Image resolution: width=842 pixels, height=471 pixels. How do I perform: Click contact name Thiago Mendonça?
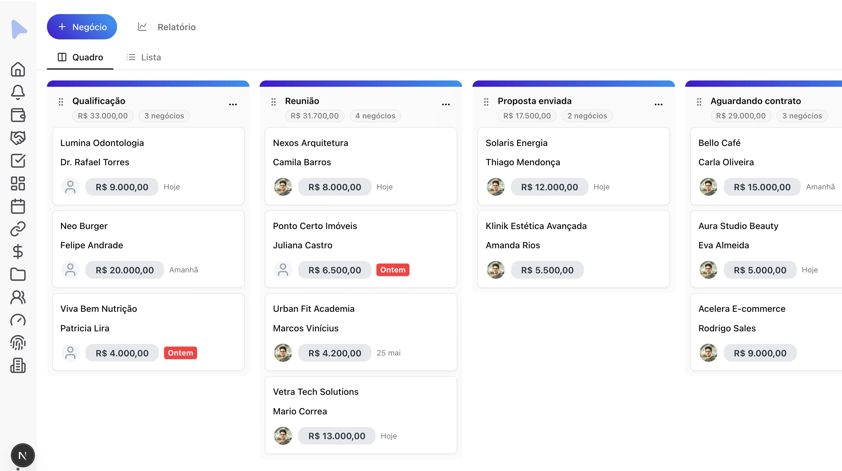coord(523,162)
